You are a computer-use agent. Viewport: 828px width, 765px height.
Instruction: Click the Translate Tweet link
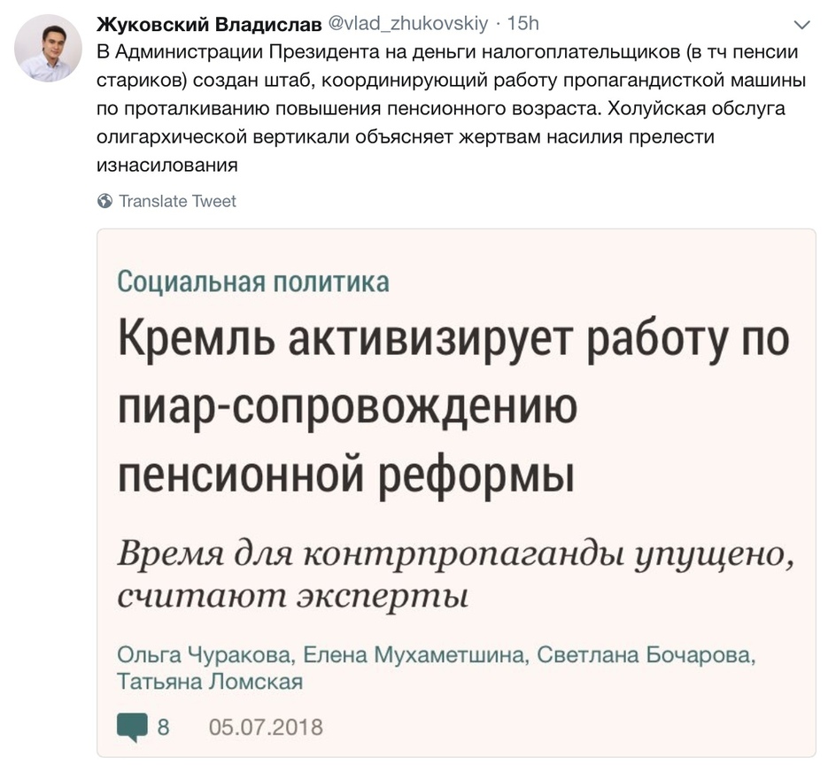[x=177, y=201]
